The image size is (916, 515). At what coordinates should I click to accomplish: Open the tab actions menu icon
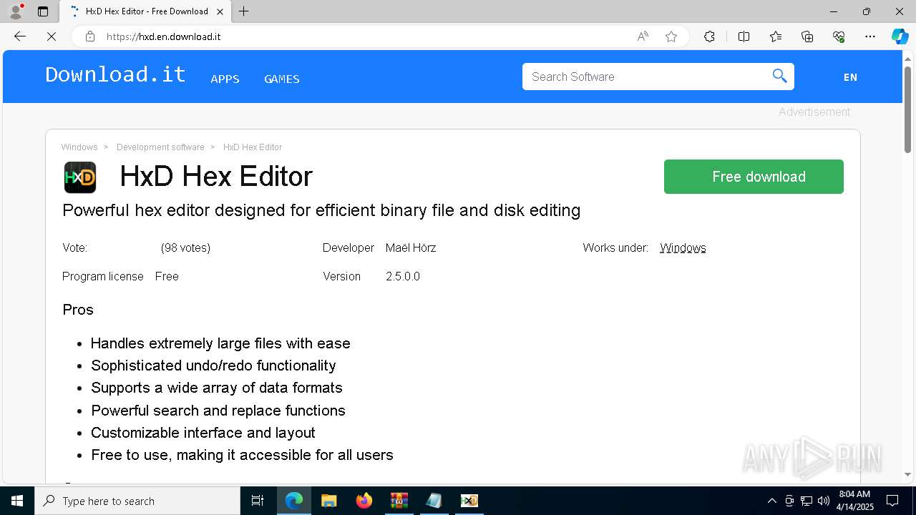pyautogui.click(x=43, y=11)
